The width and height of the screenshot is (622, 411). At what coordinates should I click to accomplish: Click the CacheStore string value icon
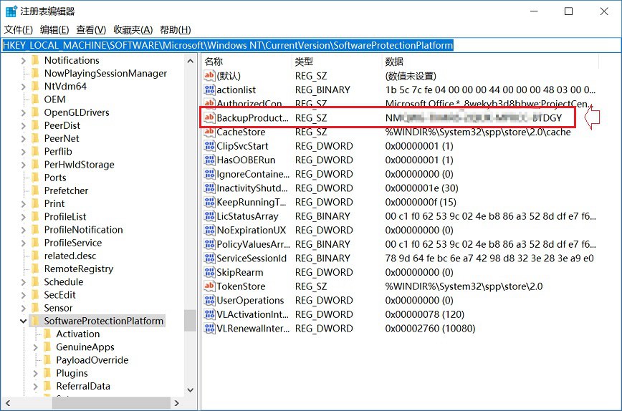tap(209, 132)
